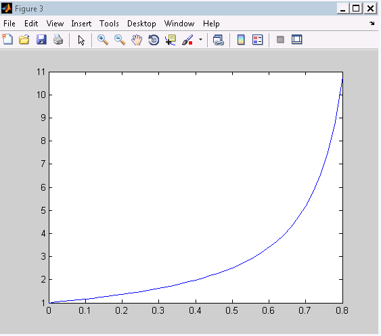Image resolution: width=381 pixels, height=336 pixels.
Task: Insert a colorbar using toolbar icon
Action: point(241,40)
